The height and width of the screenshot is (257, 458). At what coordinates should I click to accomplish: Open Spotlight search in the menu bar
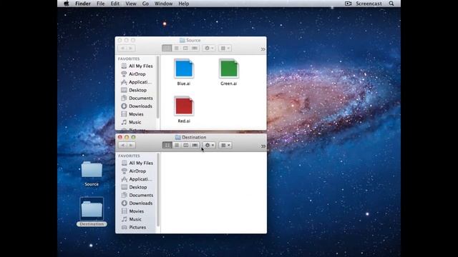[x=391, y=4]
